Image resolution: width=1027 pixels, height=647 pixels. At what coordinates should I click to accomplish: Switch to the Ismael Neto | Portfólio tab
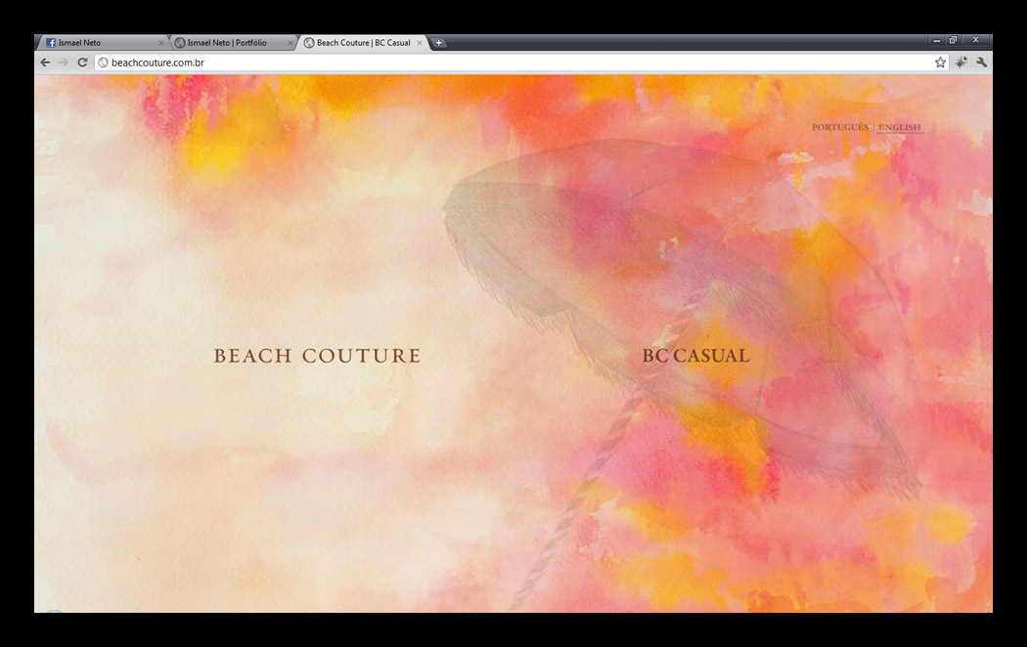[x=233, y=43]
